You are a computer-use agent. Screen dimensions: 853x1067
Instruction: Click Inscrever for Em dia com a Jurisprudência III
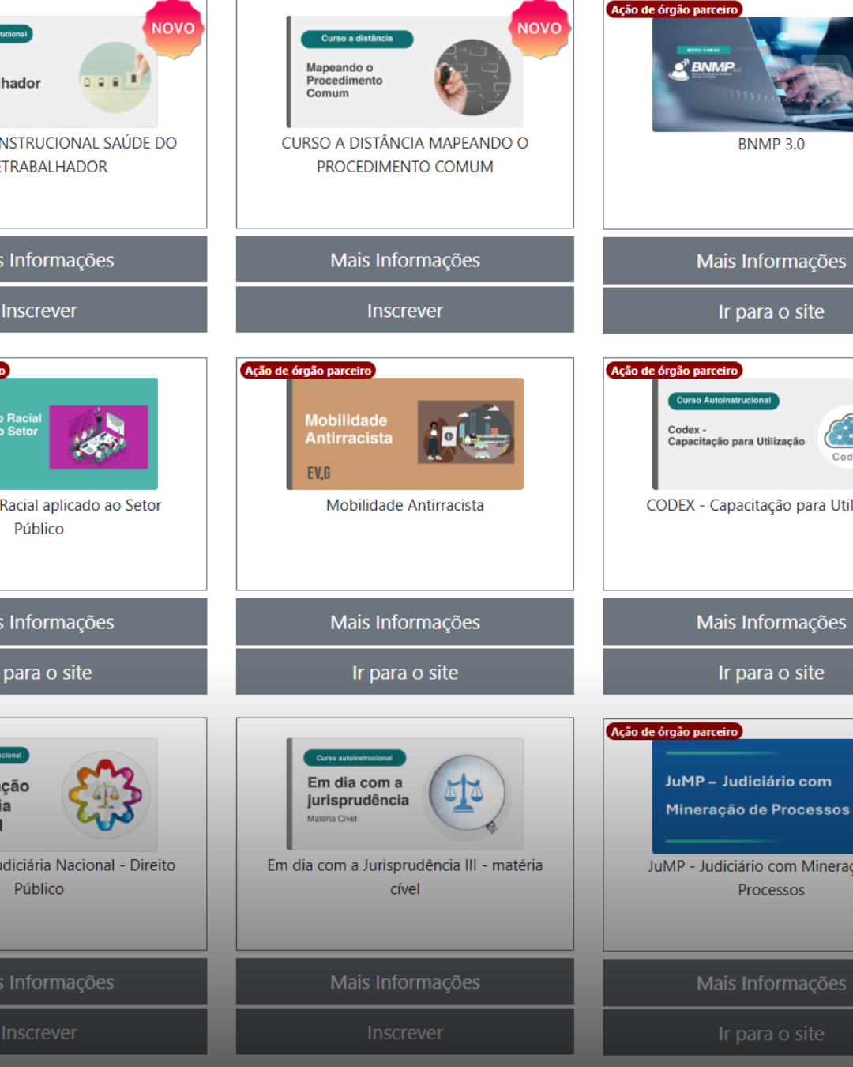pyautogui.click(x=405, y=1032)
